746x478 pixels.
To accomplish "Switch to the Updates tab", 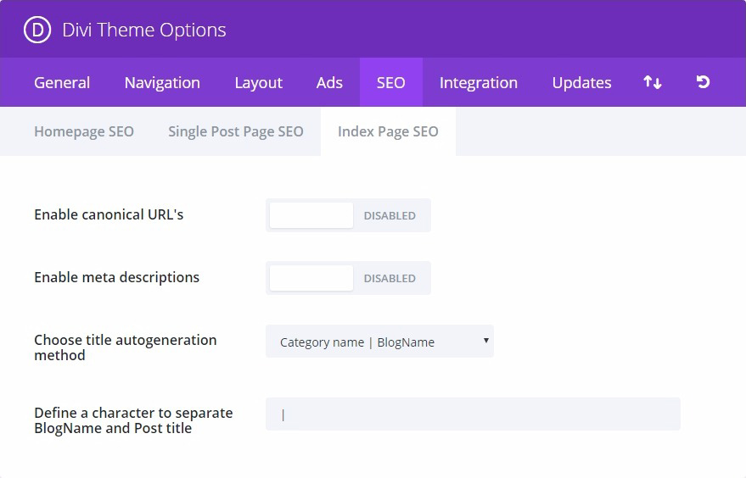I will (x=582, y=83).
